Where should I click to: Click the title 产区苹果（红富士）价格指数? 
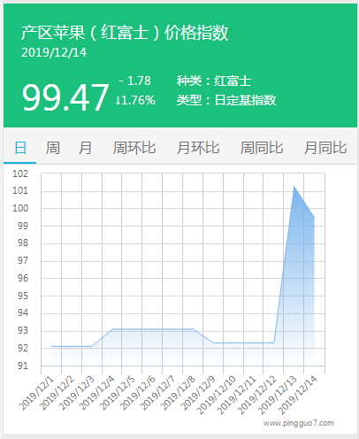click(125, 33)
